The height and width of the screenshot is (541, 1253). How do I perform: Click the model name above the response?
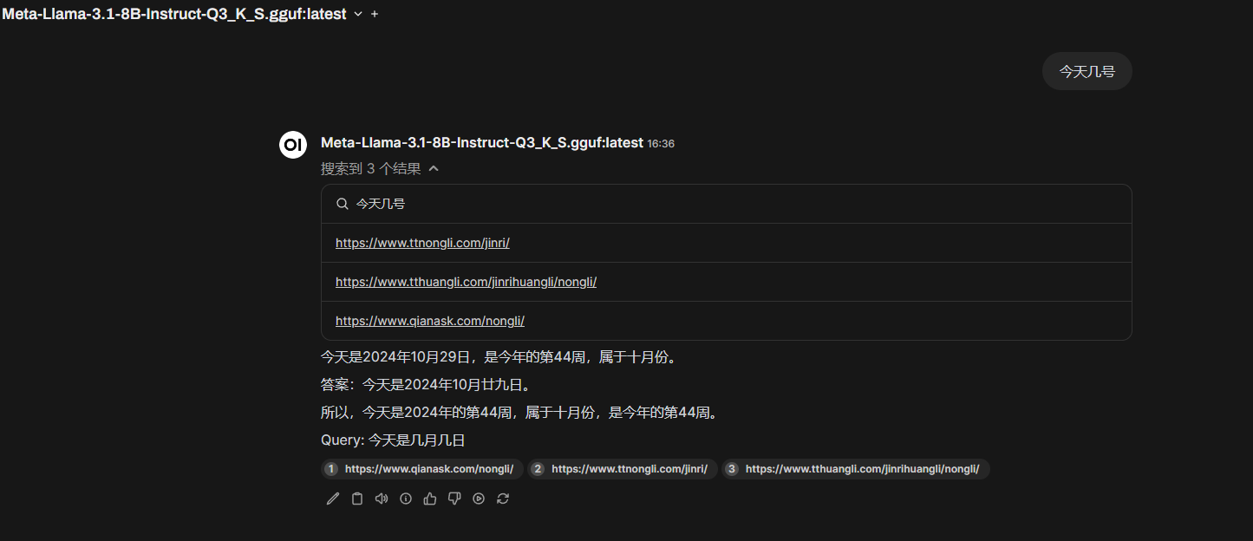click(482, 143)
